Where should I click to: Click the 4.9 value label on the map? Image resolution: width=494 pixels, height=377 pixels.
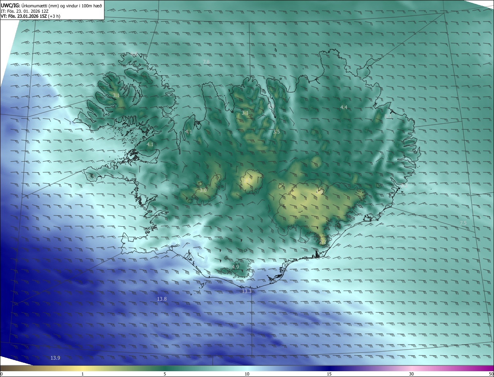point(235,267)
